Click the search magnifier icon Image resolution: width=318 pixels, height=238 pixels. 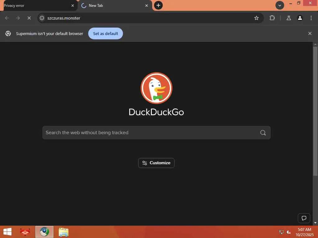click(263, 133)
